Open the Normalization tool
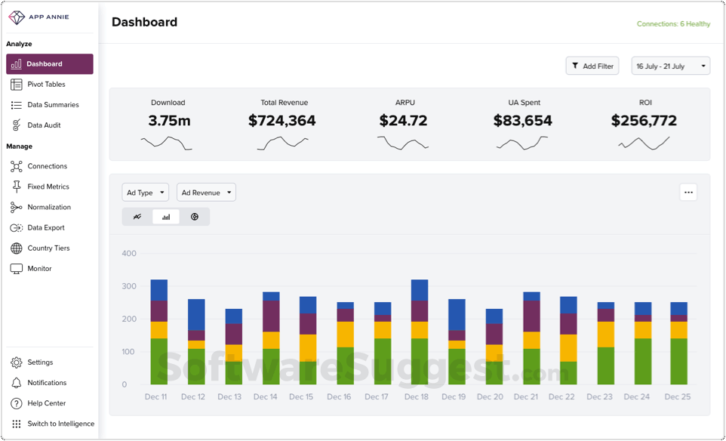The image size is (726, 441). point(16,207)
